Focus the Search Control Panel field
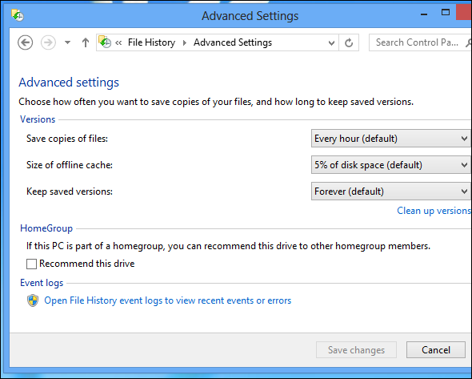This screenshot has width=472, height=379. [x=420, y=42]
